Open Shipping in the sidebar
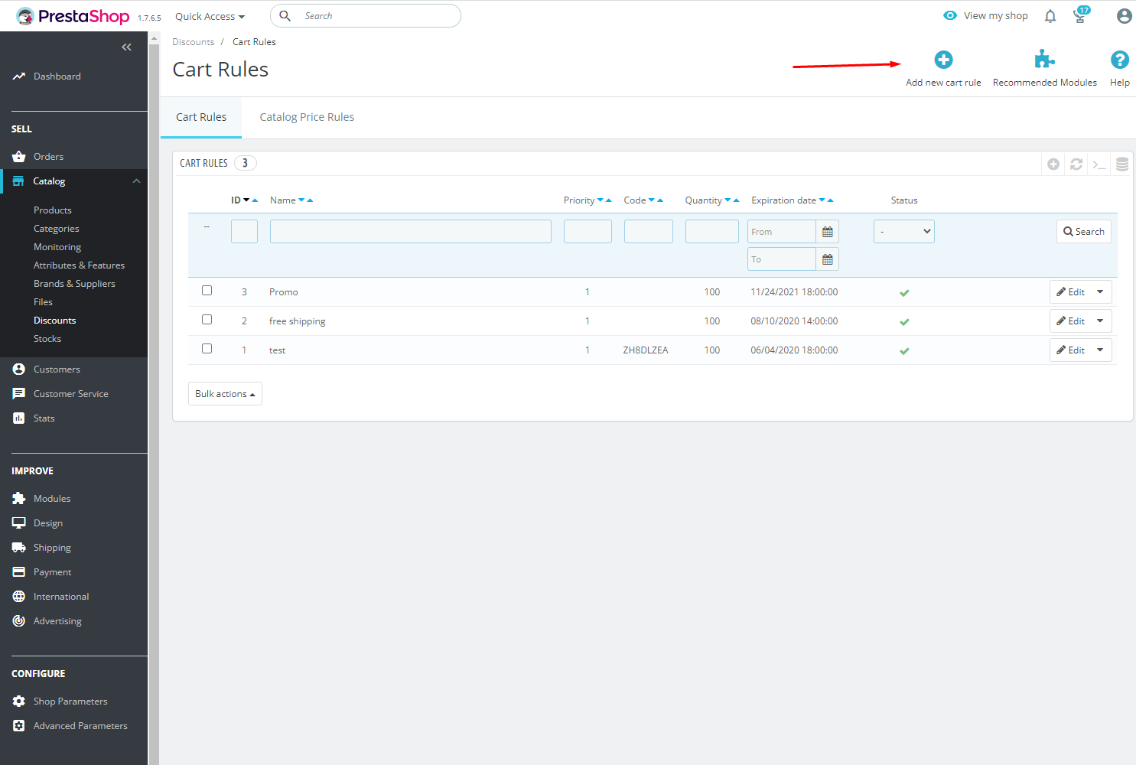This screenshot has height=765, width=1136. pyautogui.click(x=52, y=548)
